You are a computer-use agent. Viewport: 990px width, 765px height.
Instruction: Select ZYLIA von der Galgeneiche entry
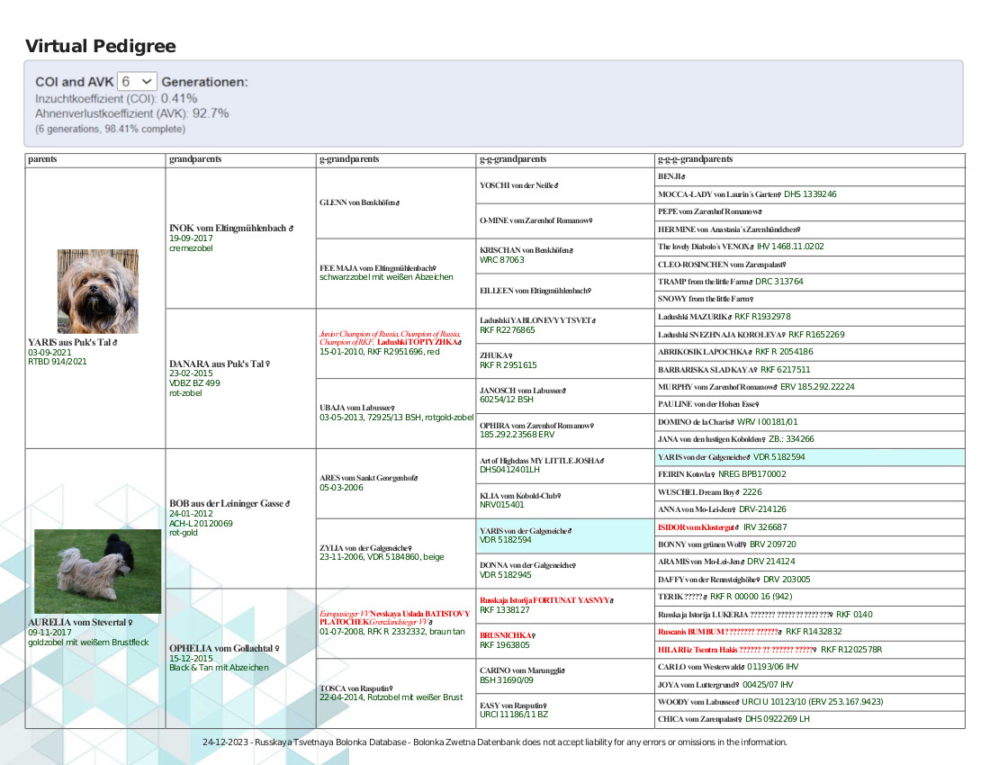click(x=365, y=548)
